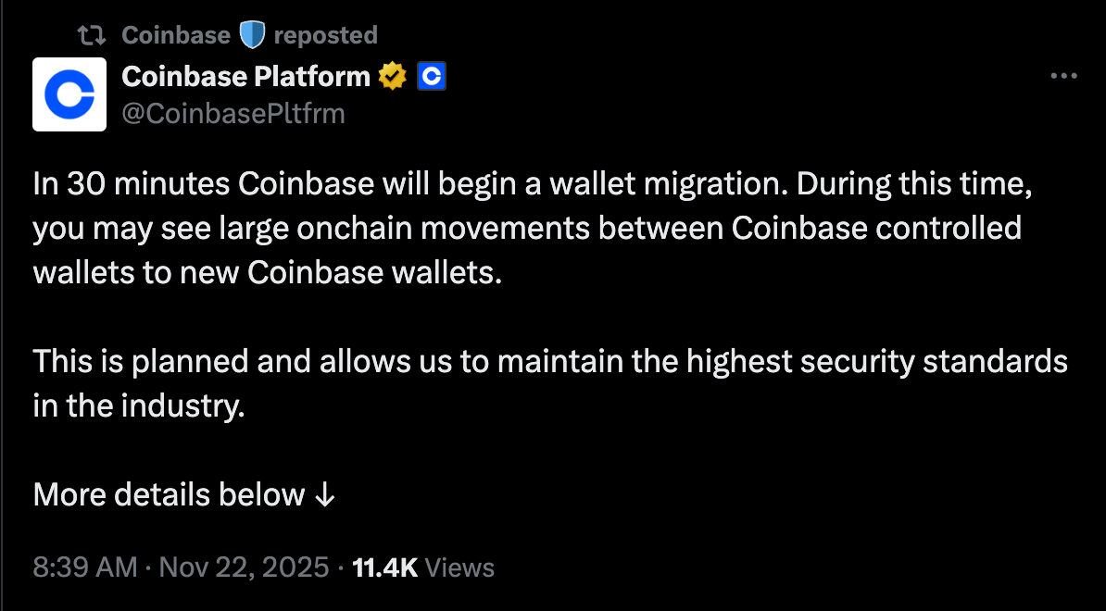Click the gold verified checkmark badge

click(393, 76)
